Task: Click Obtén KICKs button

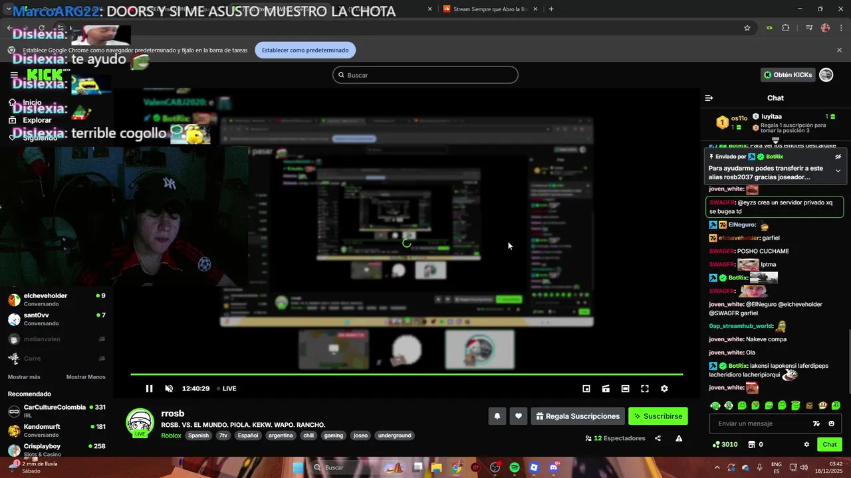Action: point(788,75)
